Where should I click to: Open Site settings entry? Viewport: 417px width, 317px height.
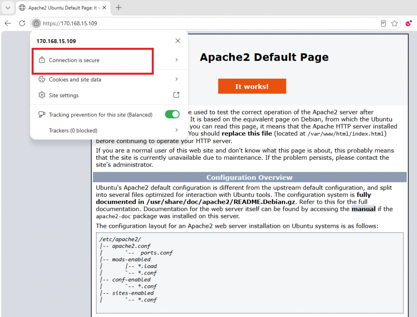pos(109,95)
